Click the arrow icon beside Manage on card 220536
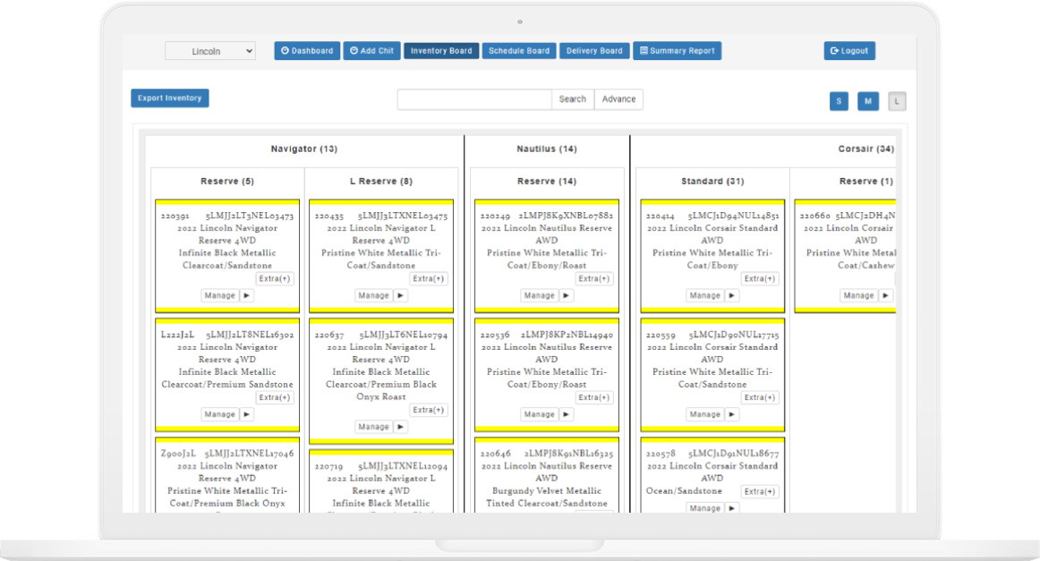 (567, 414)
